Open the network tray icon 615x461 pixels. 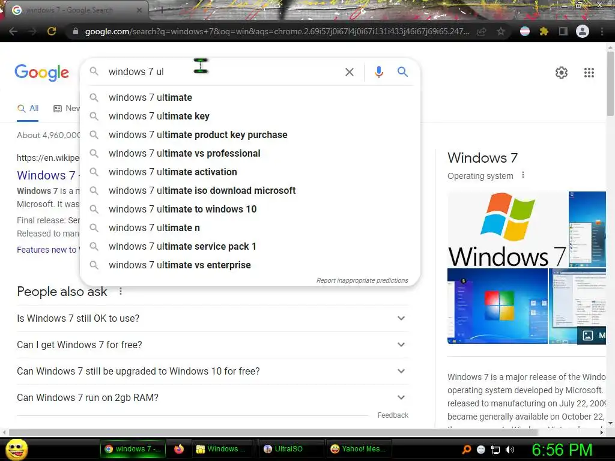click(x=495, y=450)
